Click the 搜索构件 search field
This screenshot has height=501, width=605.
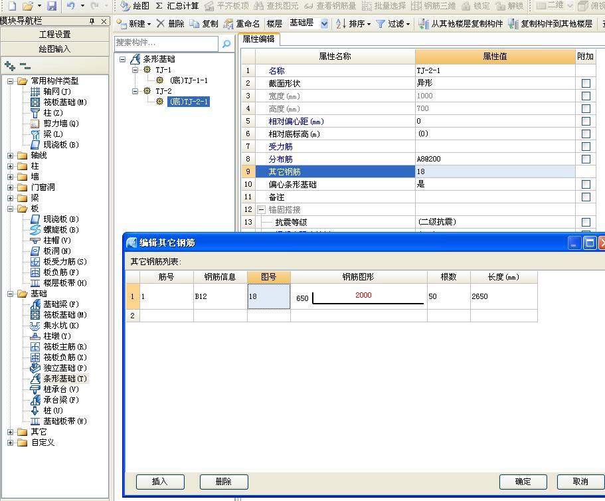point(166,43)
